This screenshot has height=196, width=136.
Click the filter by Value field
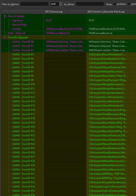point(90,4)
